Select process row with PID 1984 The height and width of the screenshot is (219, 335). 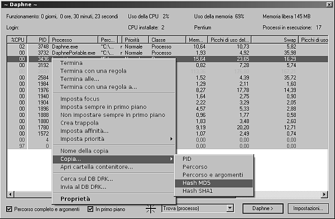[167, 84]
